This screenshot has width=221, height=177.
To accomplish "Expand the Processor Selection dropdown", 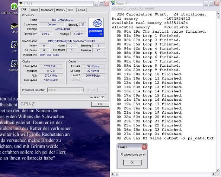I will click(82, 90).
